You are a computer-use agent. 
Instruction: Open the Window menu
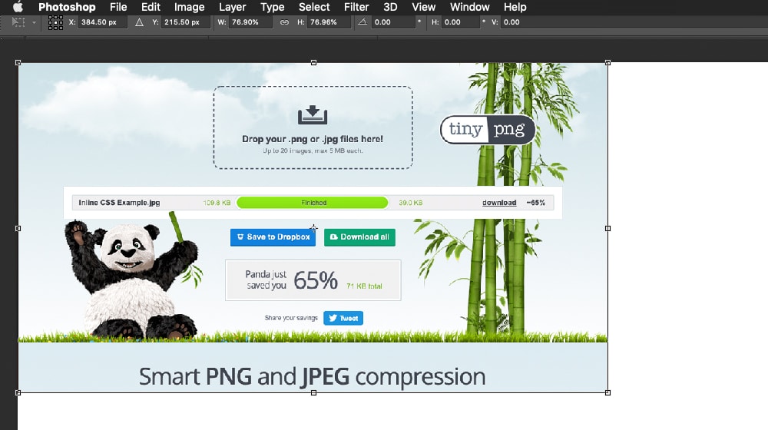tap(469, 7)
